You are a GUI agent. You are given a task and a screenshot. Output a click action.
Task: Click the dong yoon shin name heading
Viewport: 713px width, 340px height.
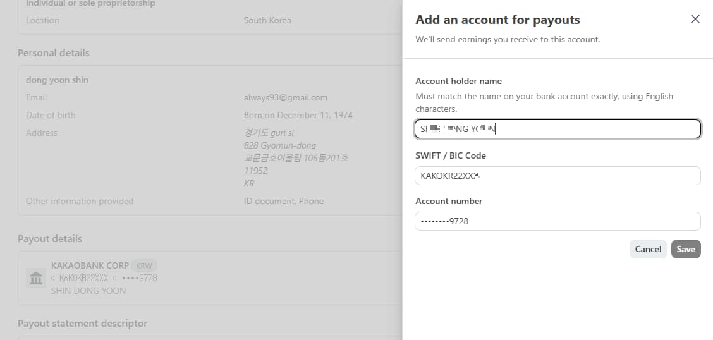[58, 80]
